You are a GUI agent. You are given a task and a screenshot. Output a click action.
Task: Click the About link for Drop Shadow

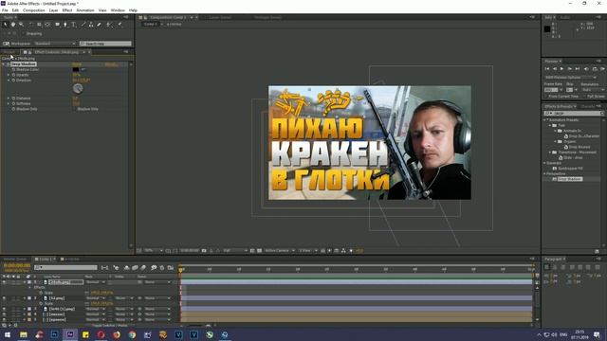pos(112,64)
